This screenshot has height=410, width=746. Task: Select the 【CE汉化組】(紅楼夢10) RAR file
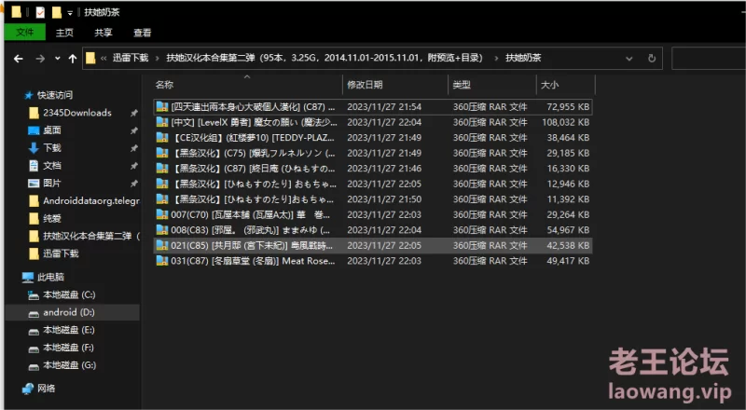pos(374,138)
